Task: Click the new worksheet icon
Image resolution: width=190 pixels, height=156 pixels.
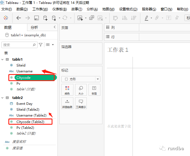Action: point(80,18)
